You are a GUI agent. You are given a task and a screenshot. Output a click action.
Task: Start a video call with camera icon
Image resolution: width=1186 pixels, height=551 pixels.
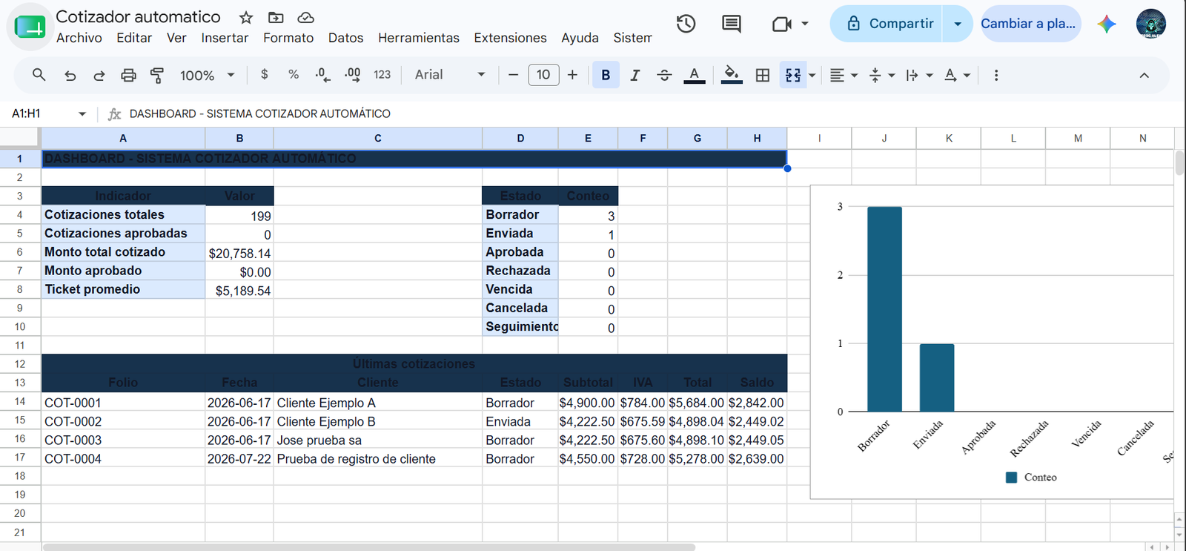click(781, 24)
